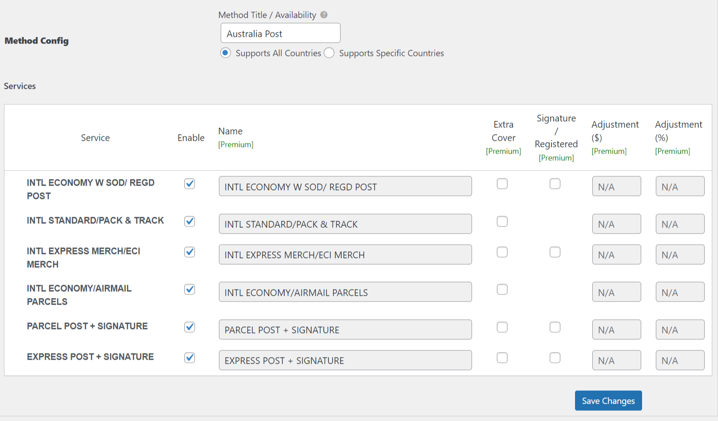The width and height of the screenshot is (718, 421).
Task: Click the Method Config label
Action: click(x=36, y=41)
